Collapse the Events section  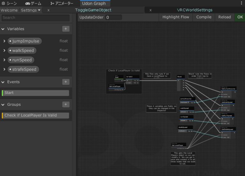[x=3, y=82]
